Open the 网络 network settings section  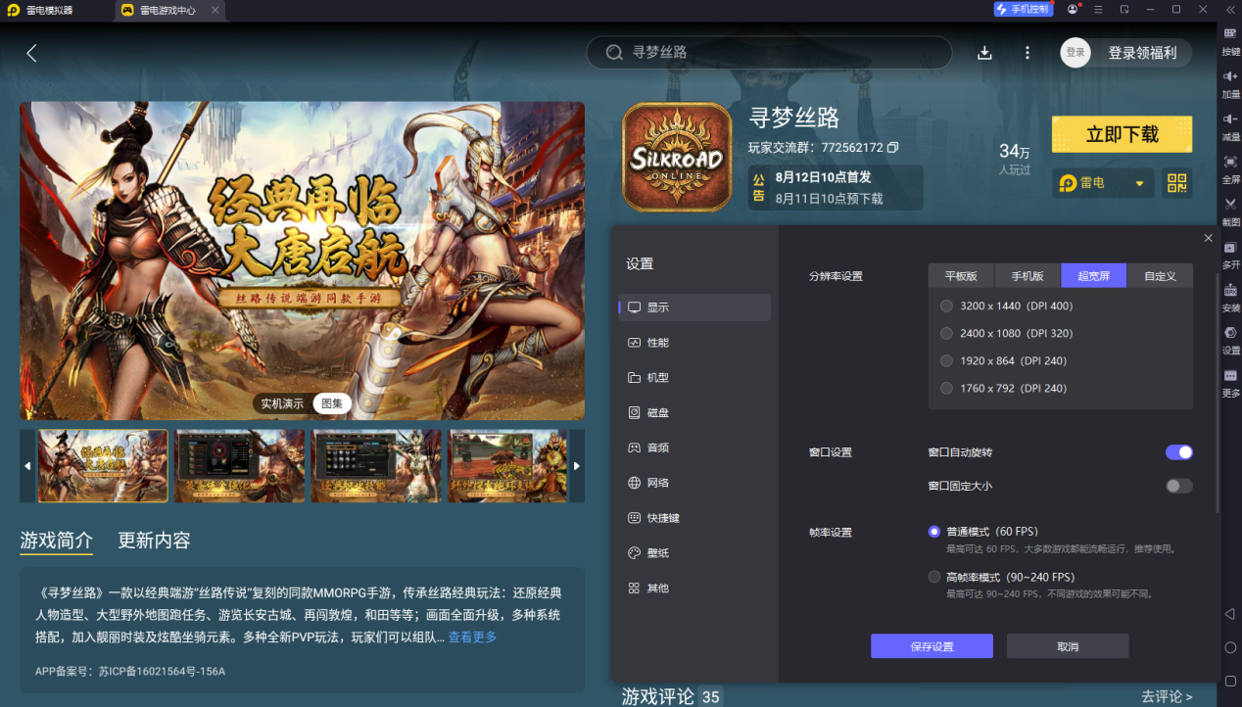pyautogui.click(x=694, y=483)
